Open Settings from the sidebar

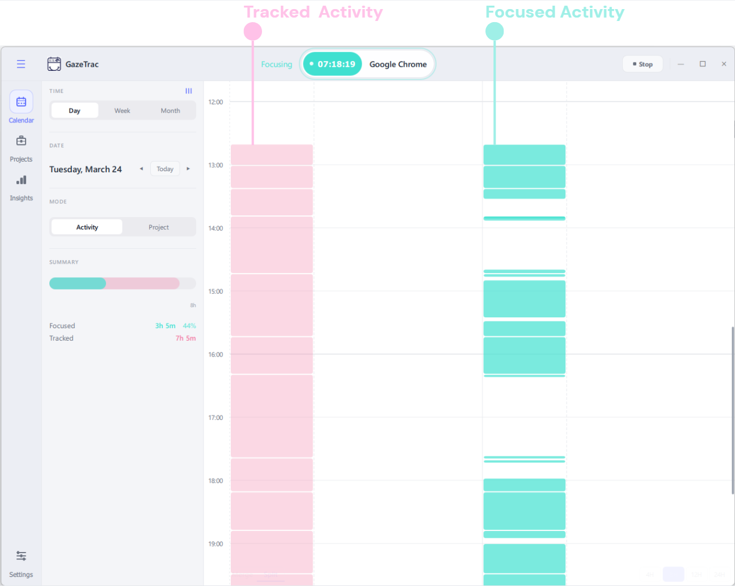coord(21,563)
